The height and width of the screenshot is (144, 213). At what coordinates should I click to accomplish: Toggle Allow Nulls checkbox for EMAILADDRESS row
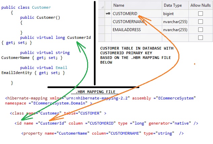pos(201,29)
